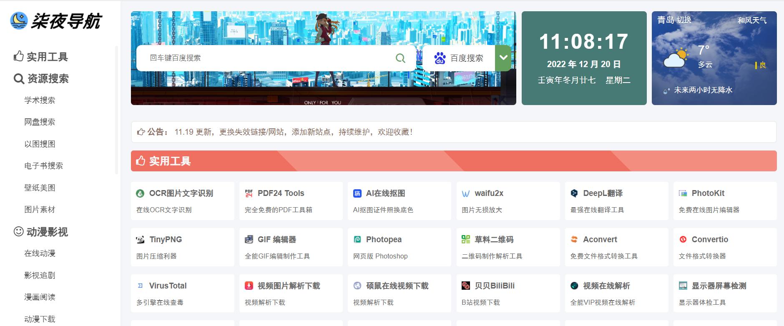Click the AI在线抠图 icon
Image resolution: width=784 pixels, height=326 pixels.
357,193
